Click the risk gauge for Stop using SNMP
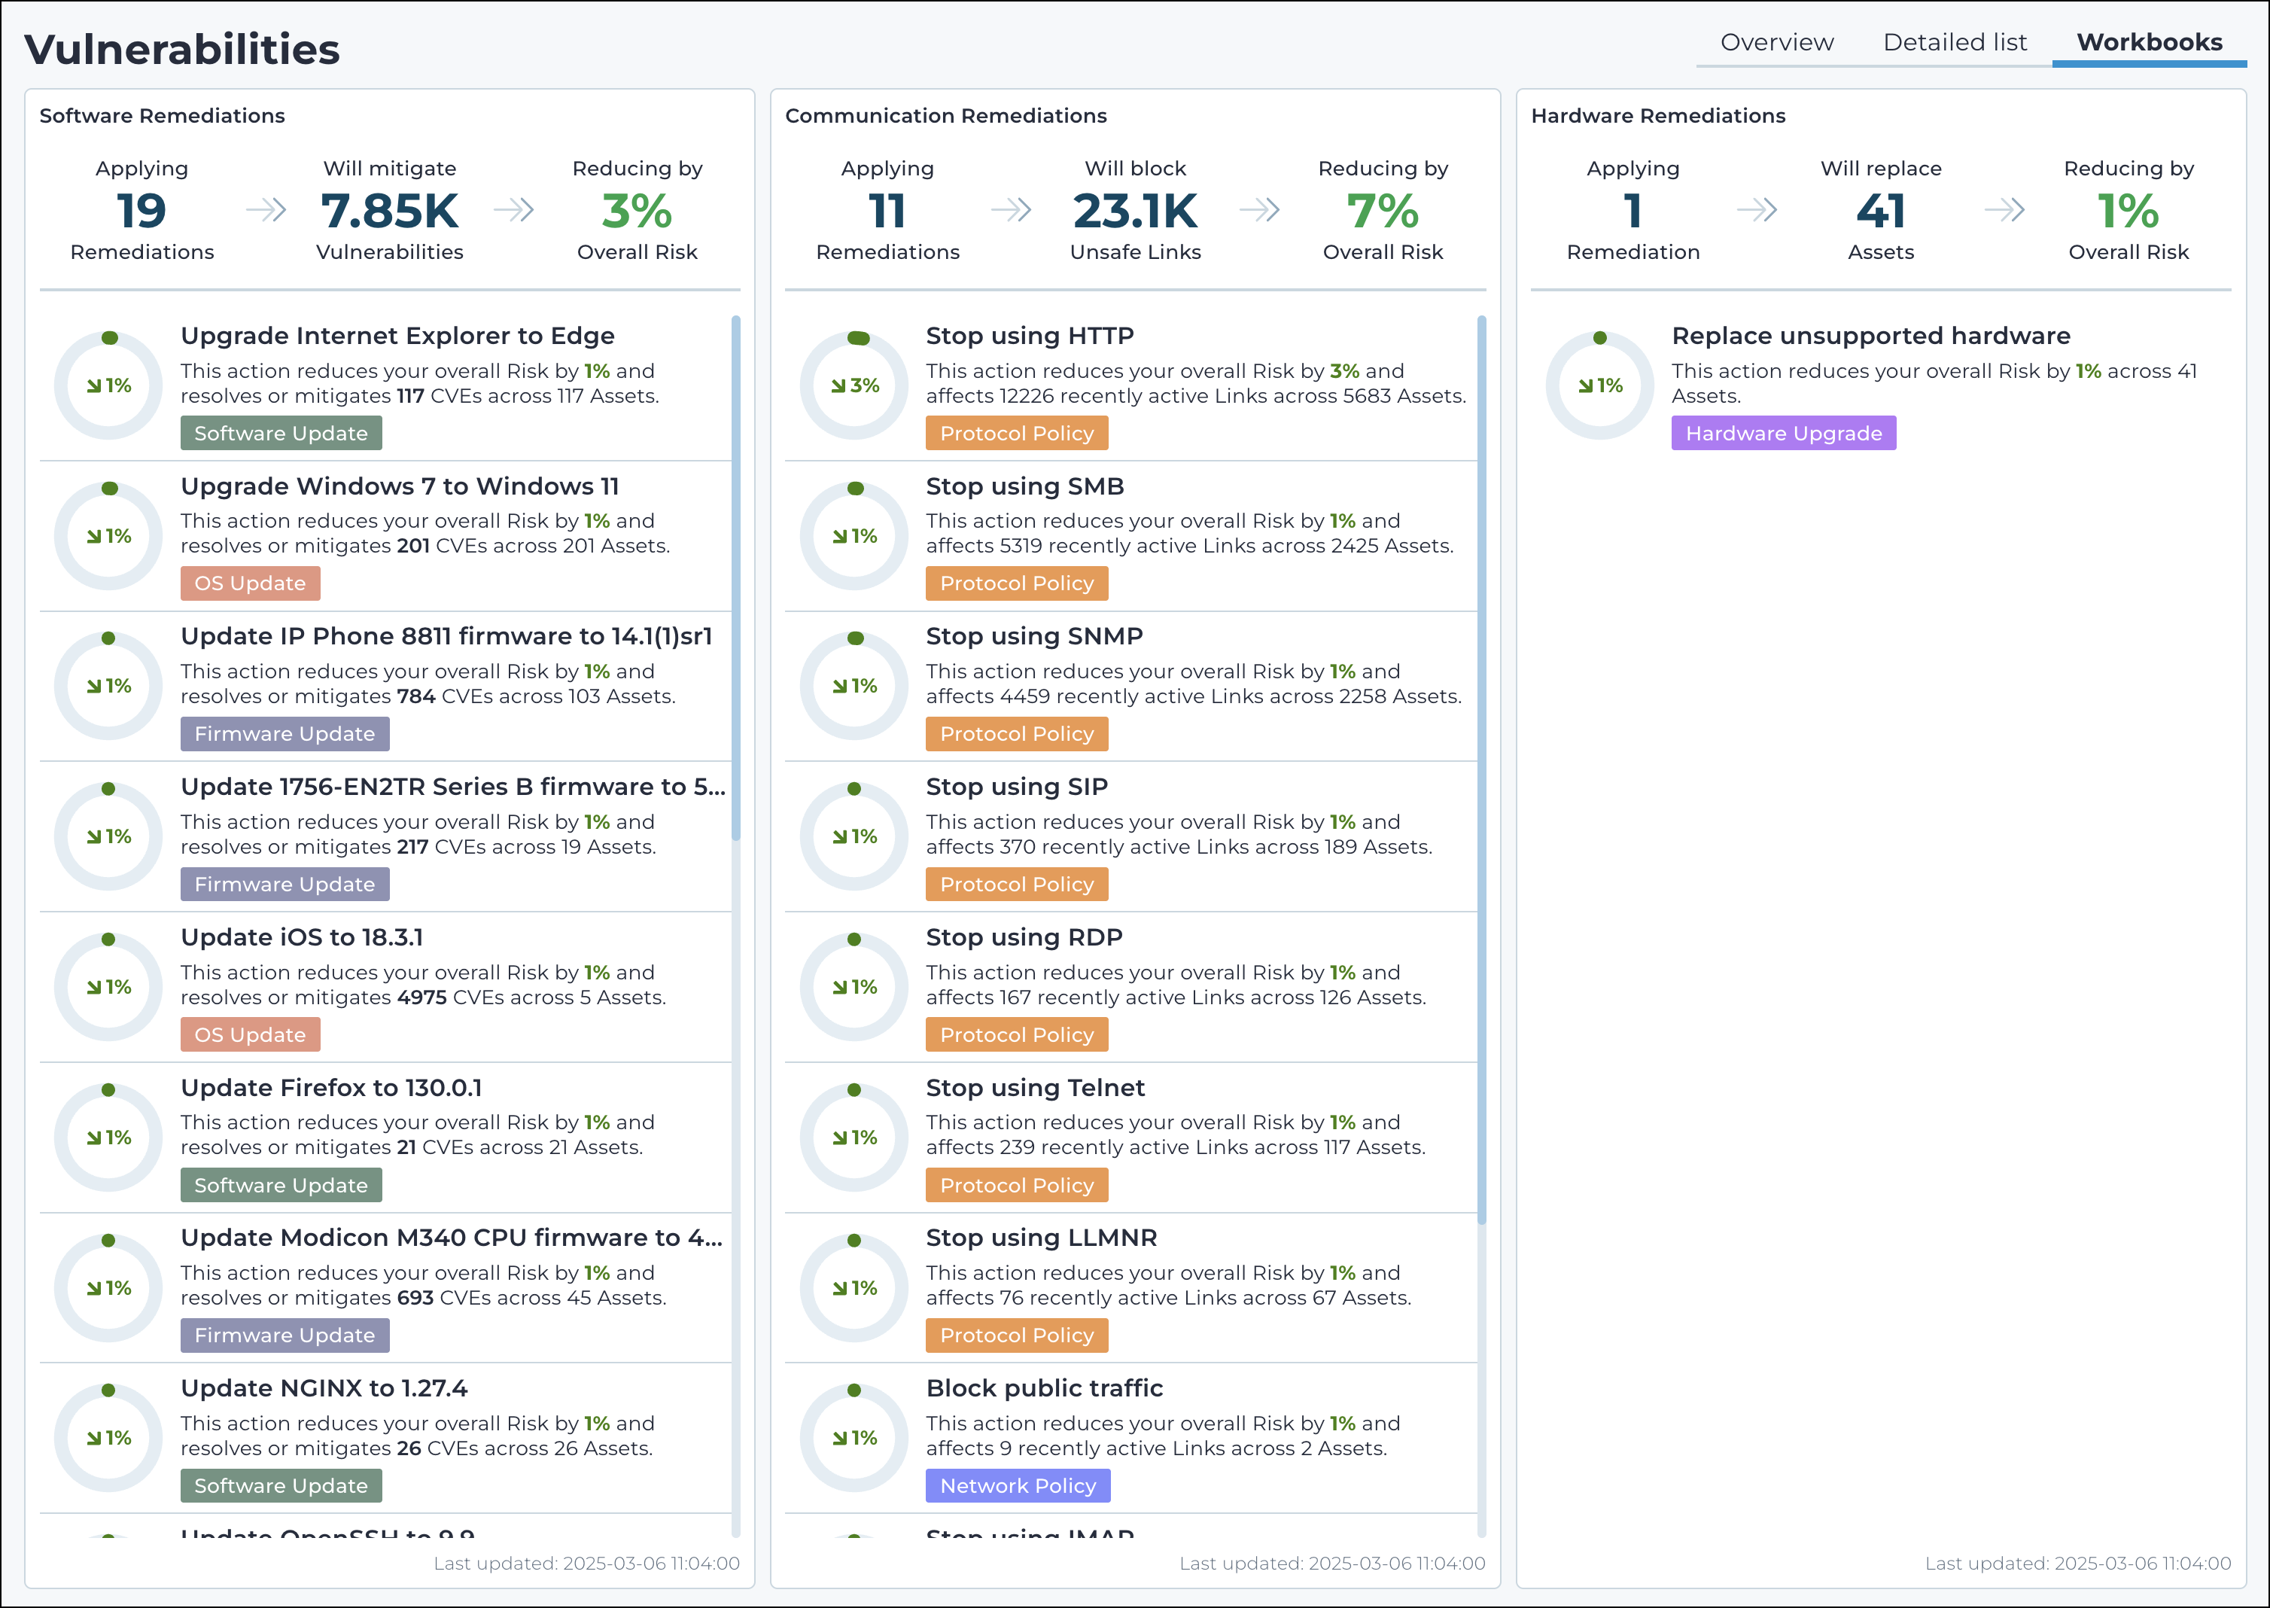The image size is (2270, 1608). coord(854,686)
